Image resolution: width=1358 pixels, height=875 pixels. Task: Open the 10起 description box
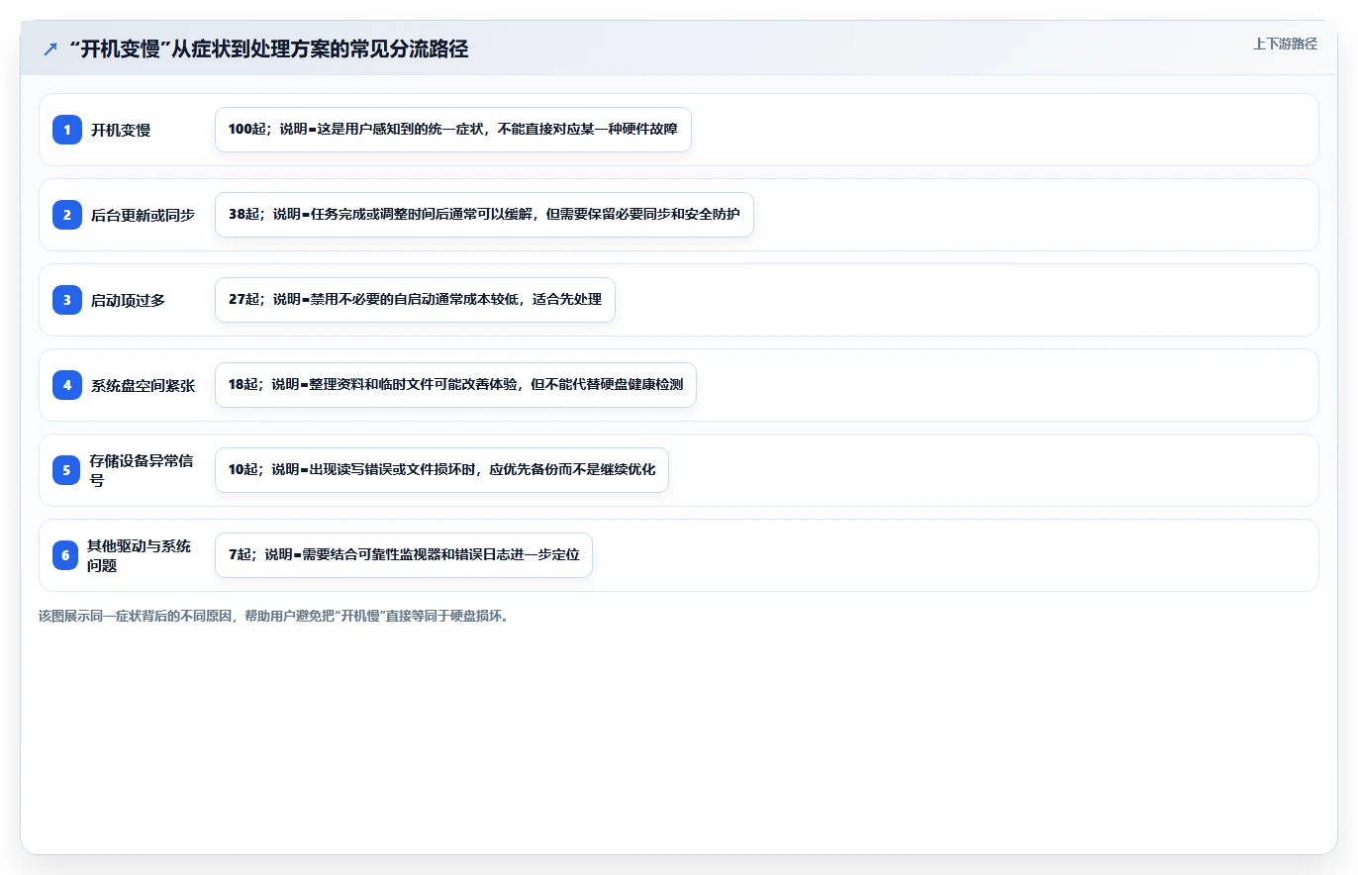pos(441,470)
